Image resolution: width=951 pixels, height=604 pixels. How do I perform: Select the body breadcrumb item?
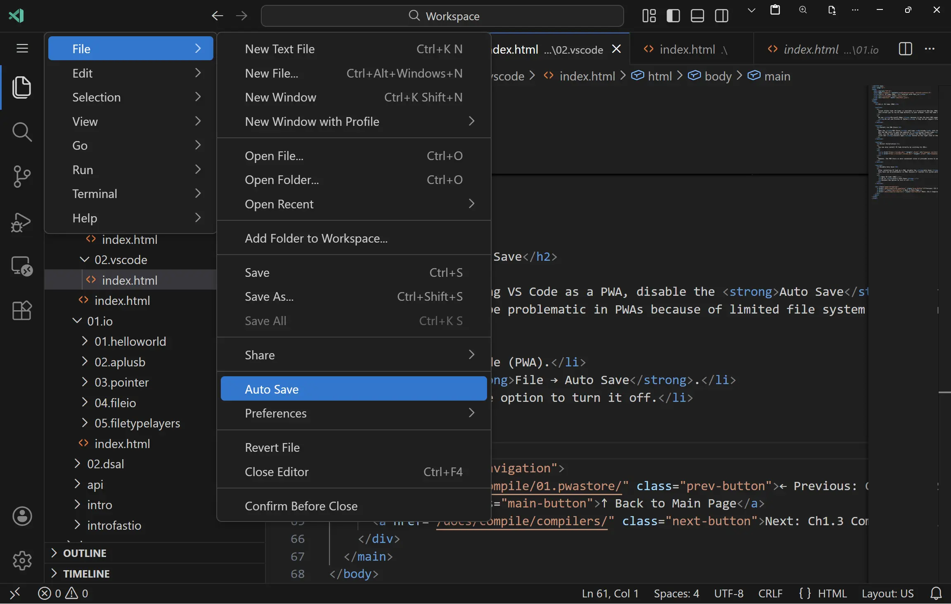718,76
